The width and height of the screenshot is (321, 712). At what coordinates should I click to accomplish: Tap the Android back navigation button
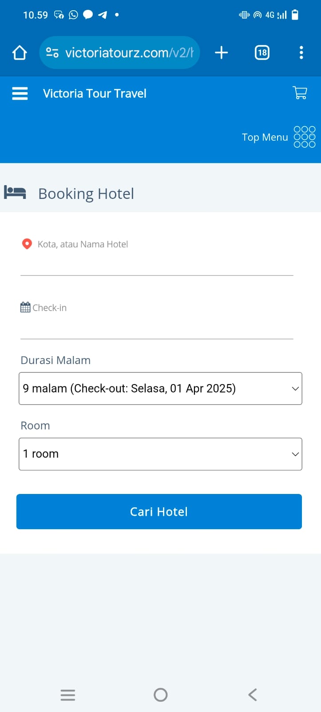253,695
